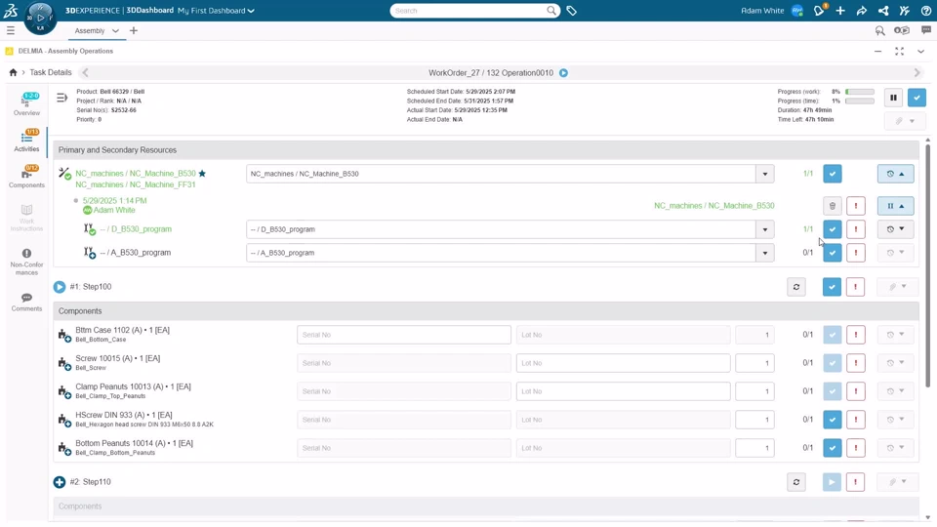Toggle the details list icon near Product
The width and height of the screenshot is (937, 527).
click(x=61, y=98)
